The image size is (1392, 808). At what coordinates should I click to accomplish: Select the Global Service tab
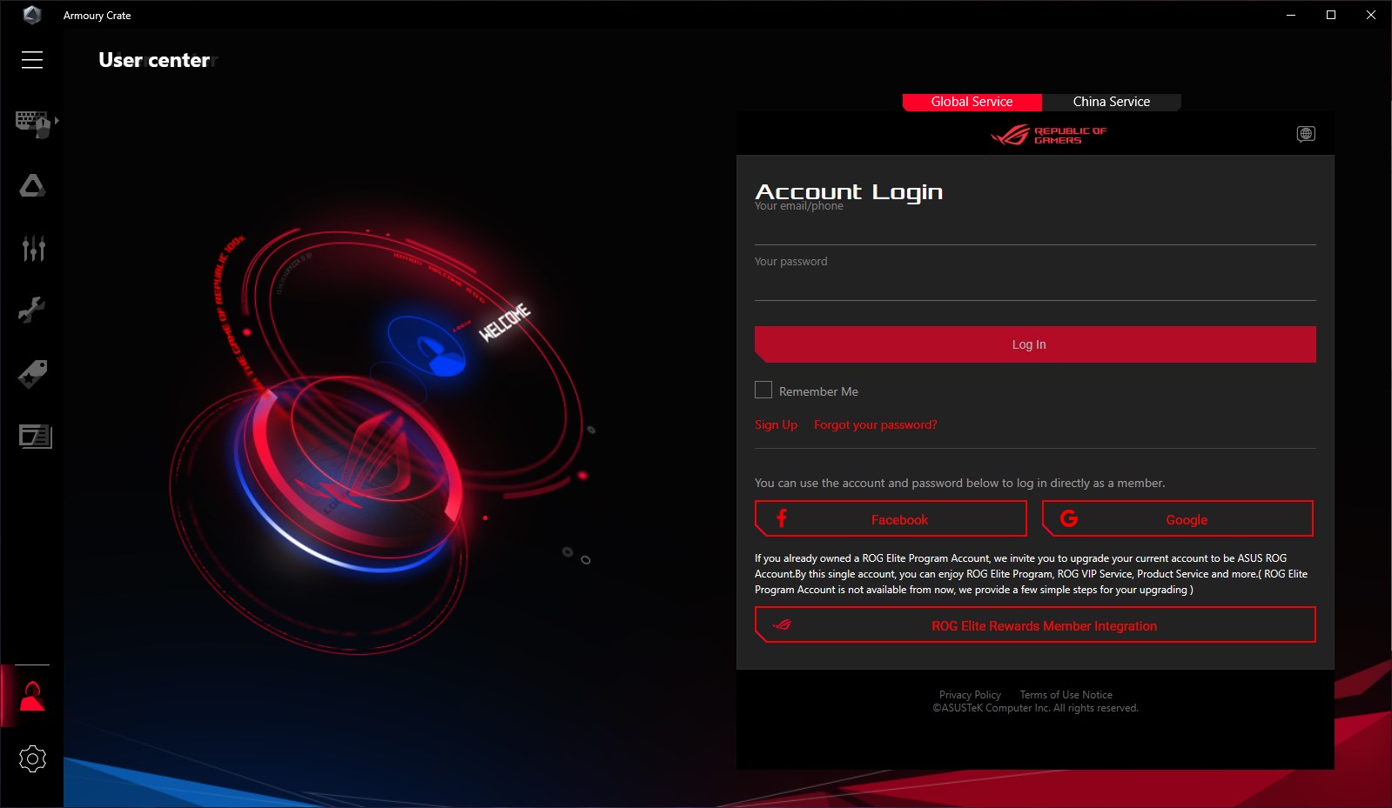[972, 102]
